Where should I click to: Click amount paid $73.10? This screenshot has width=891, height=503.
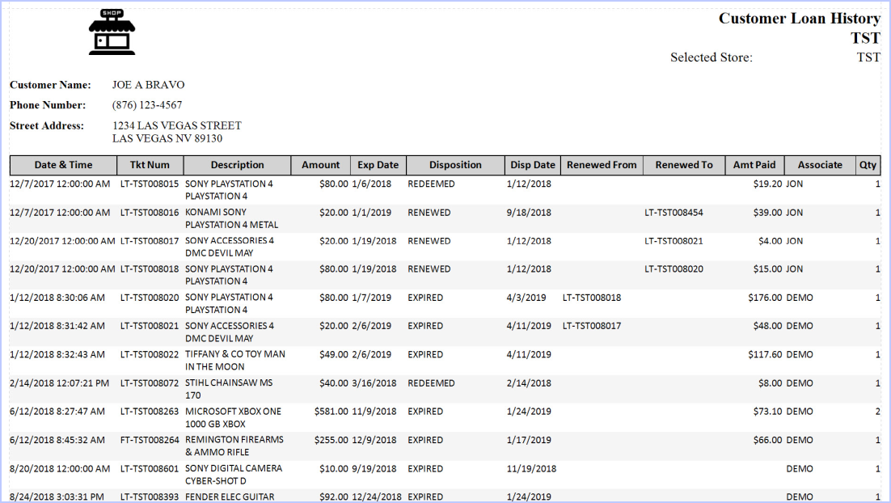(767, 411)
